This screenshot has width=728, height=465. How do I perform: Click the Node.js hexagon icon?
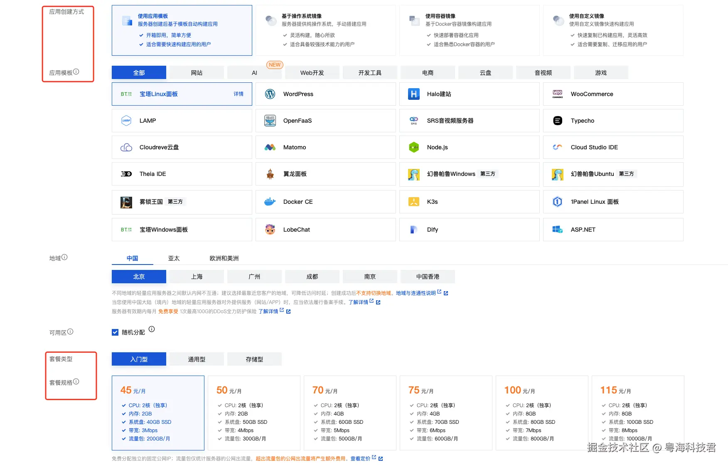point(414,147)
